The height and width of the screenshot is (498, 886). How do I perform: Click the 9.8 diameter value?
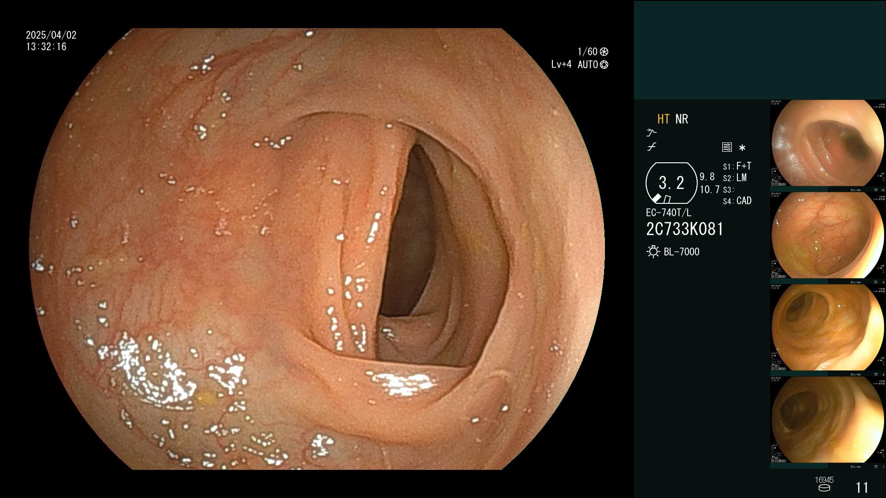pos(707,177)
